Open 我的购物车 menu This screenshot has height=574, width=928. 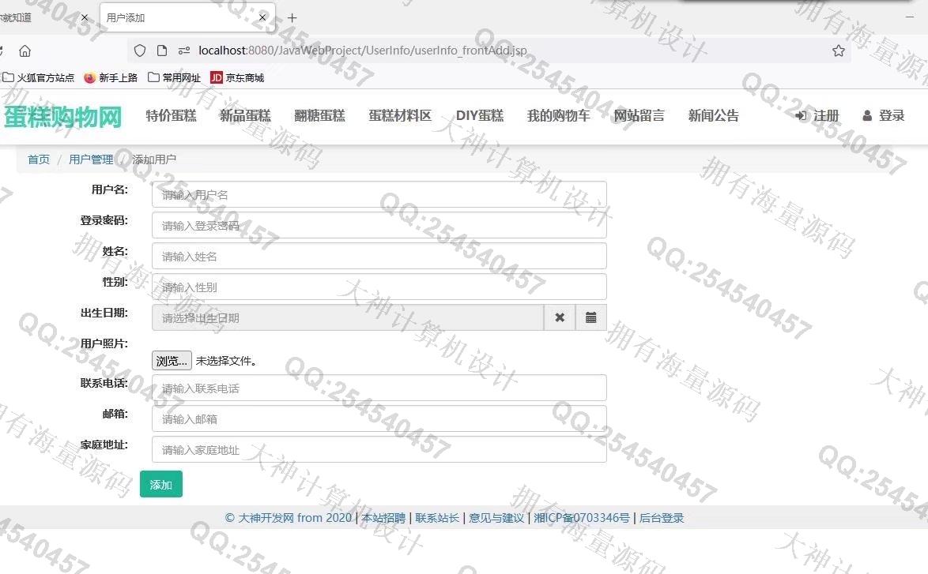coord(559,116)
